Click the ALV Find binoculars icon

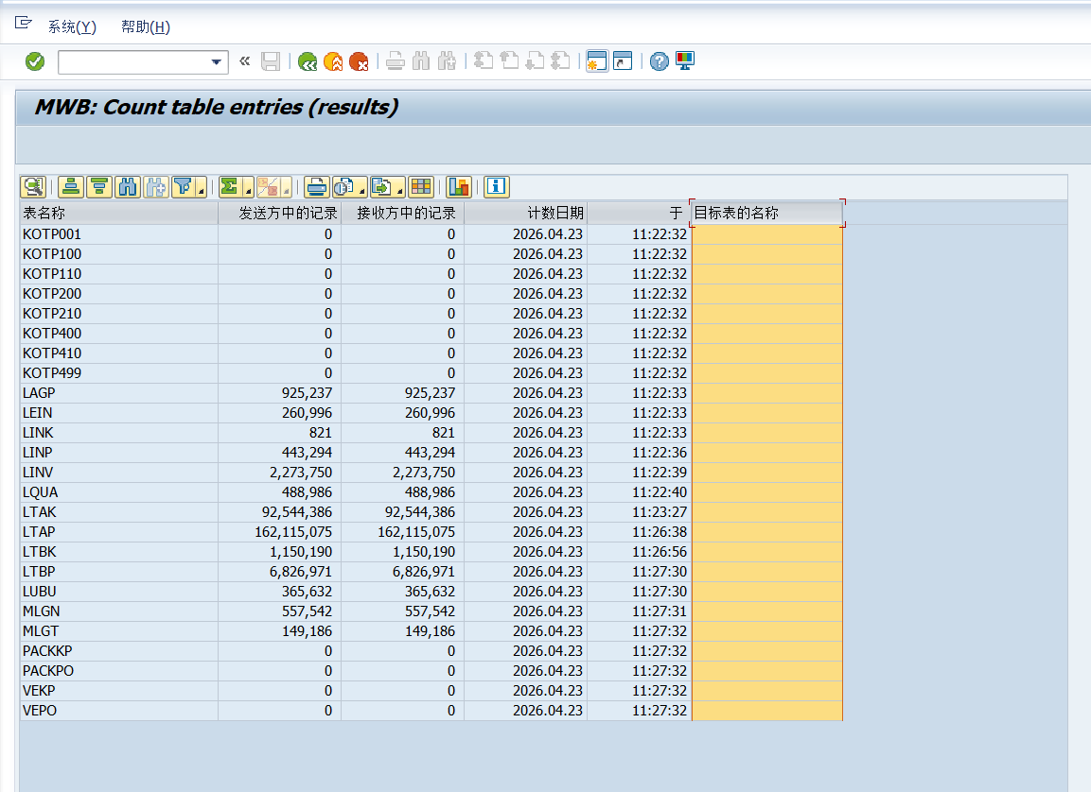click(128, 187)
